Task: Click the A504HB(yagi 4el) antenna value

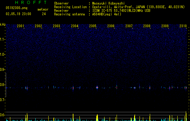Action: point(107,14)
